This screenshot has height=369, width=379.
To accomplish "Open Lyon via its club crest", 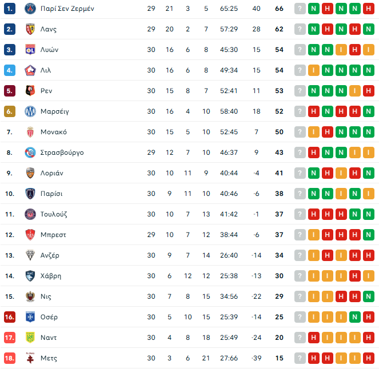I will coord(30,50).
